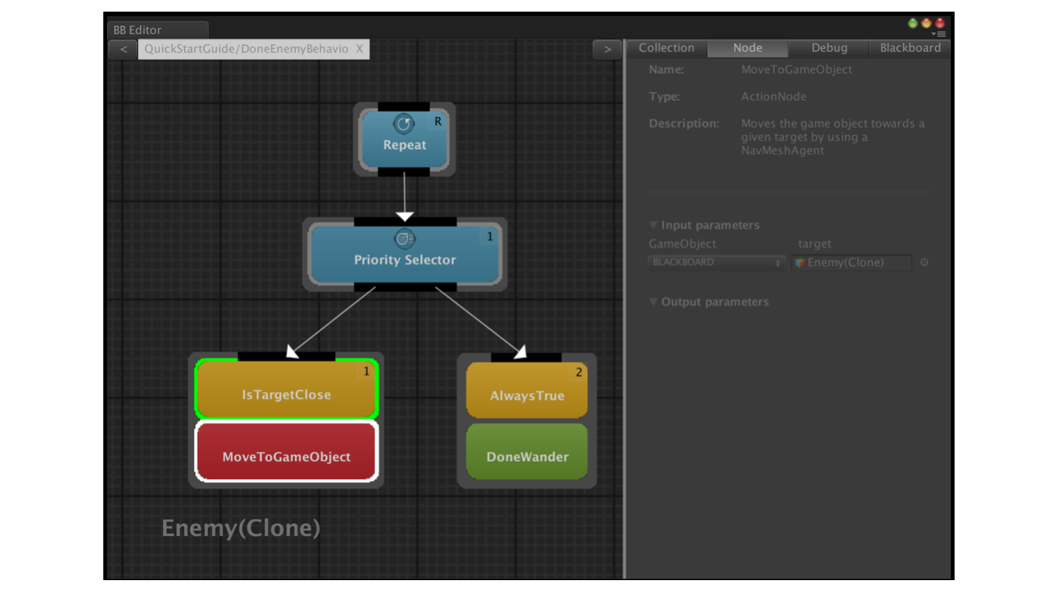Click the Description: field label
1061x591 pixels.
pyautogui.click(x=684, y=123)
